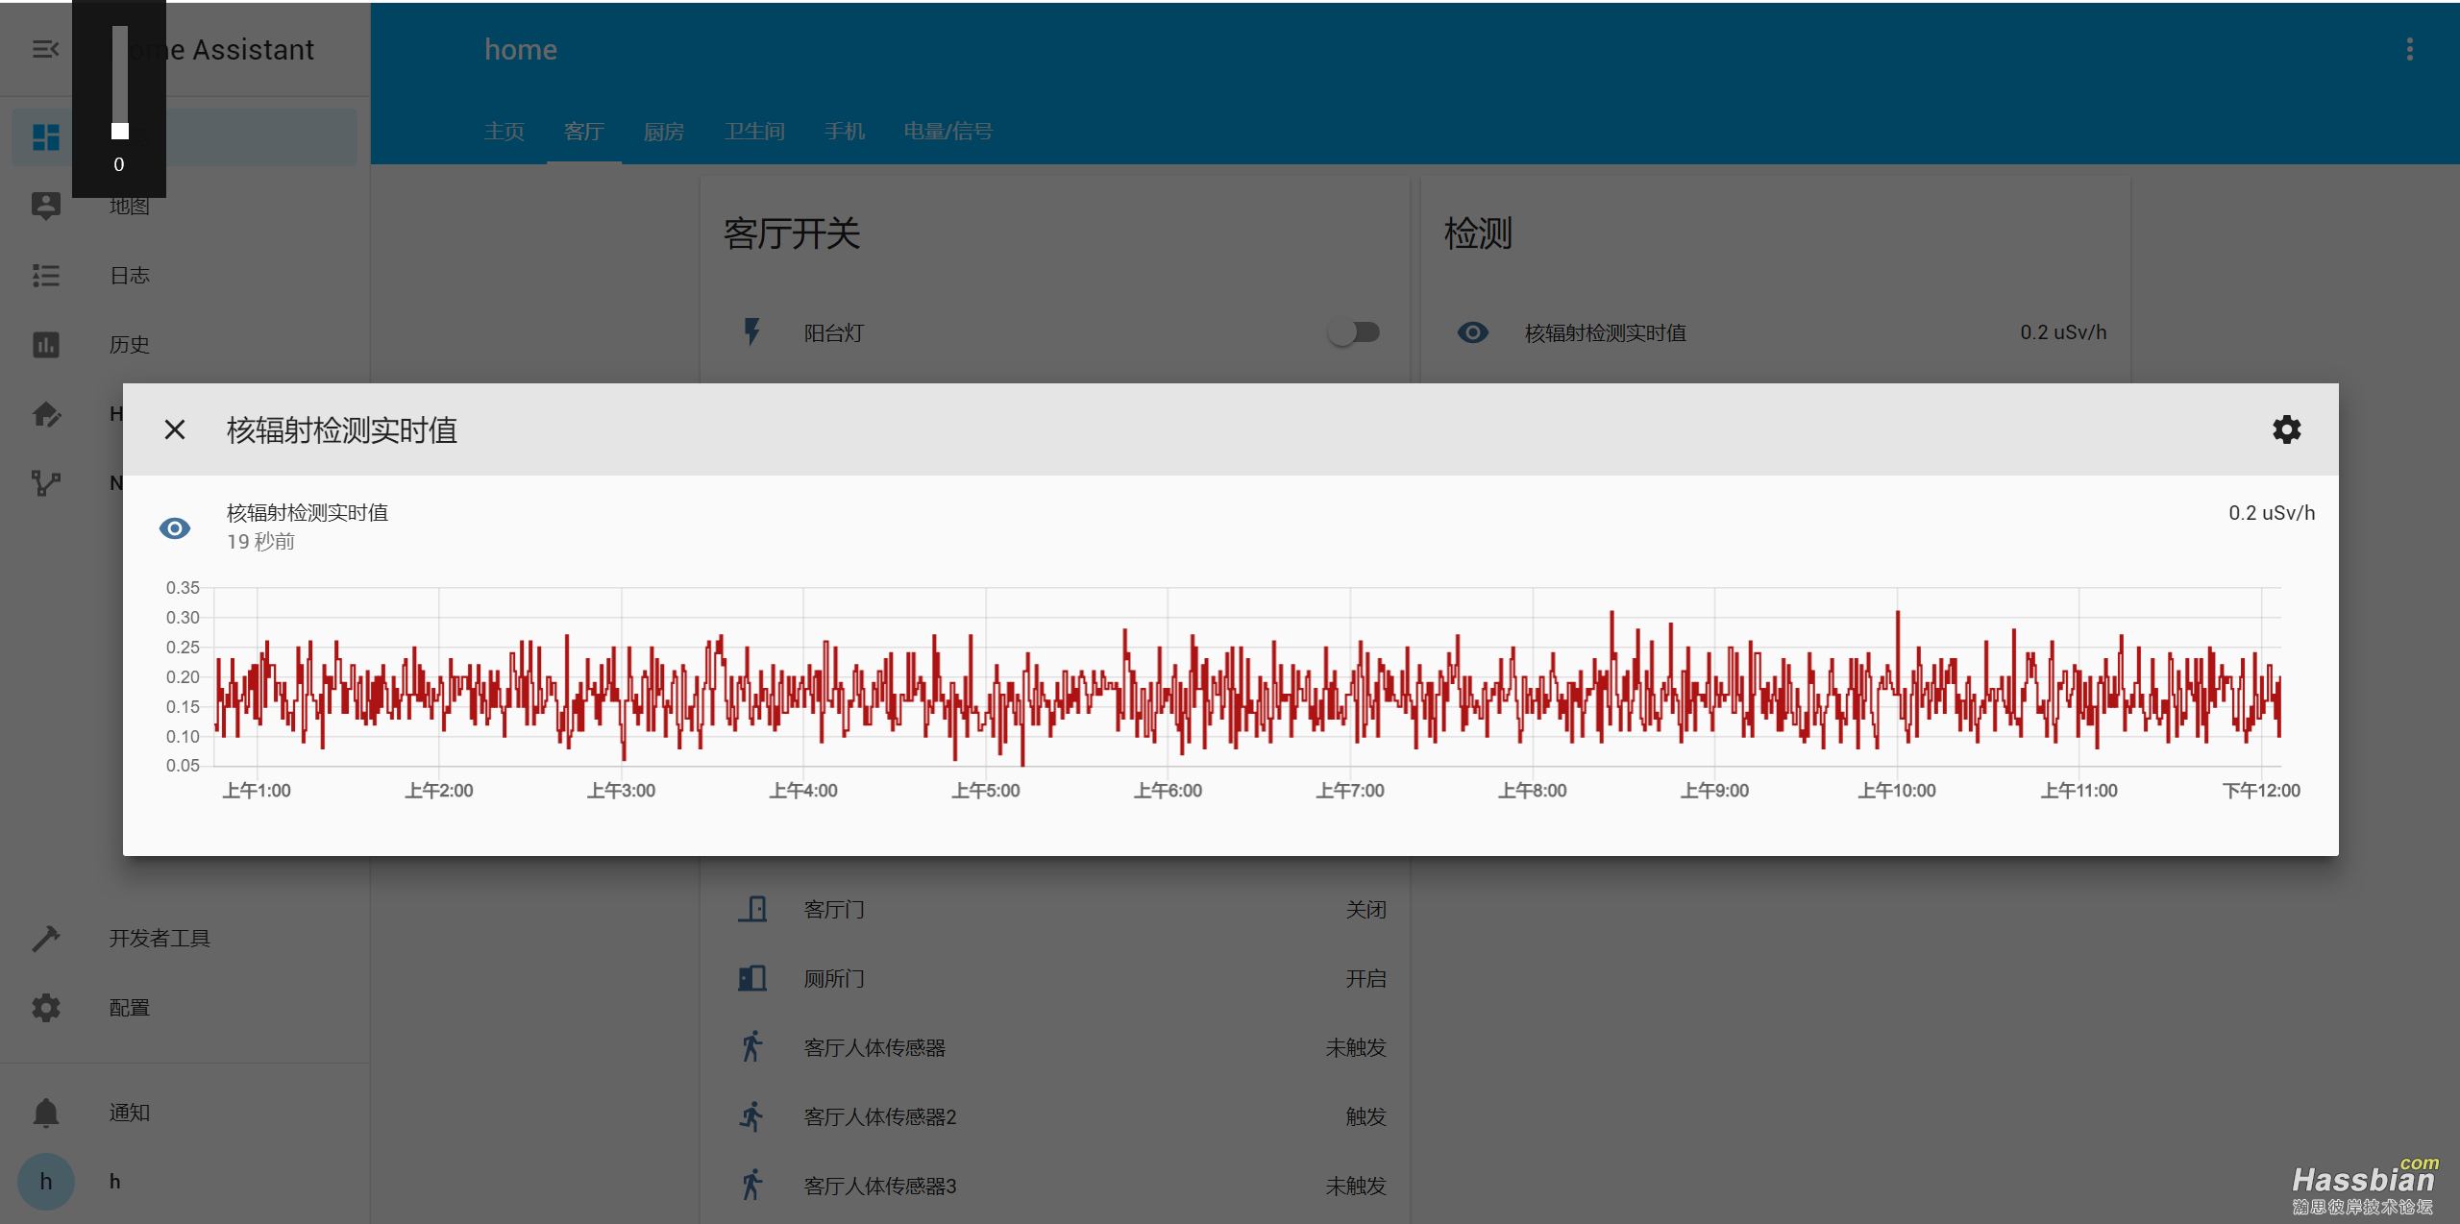Open the logbook list icon
Image resolution: width=2460 pixels, height=1224 pixels.
tap(45, 276)
